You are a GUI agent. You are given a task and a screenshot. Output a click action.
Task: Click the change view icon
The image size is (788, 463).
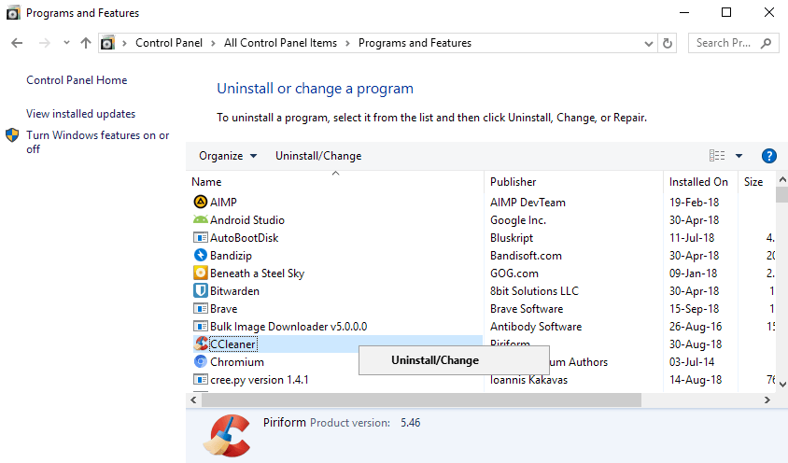click(x=717, y=156)
